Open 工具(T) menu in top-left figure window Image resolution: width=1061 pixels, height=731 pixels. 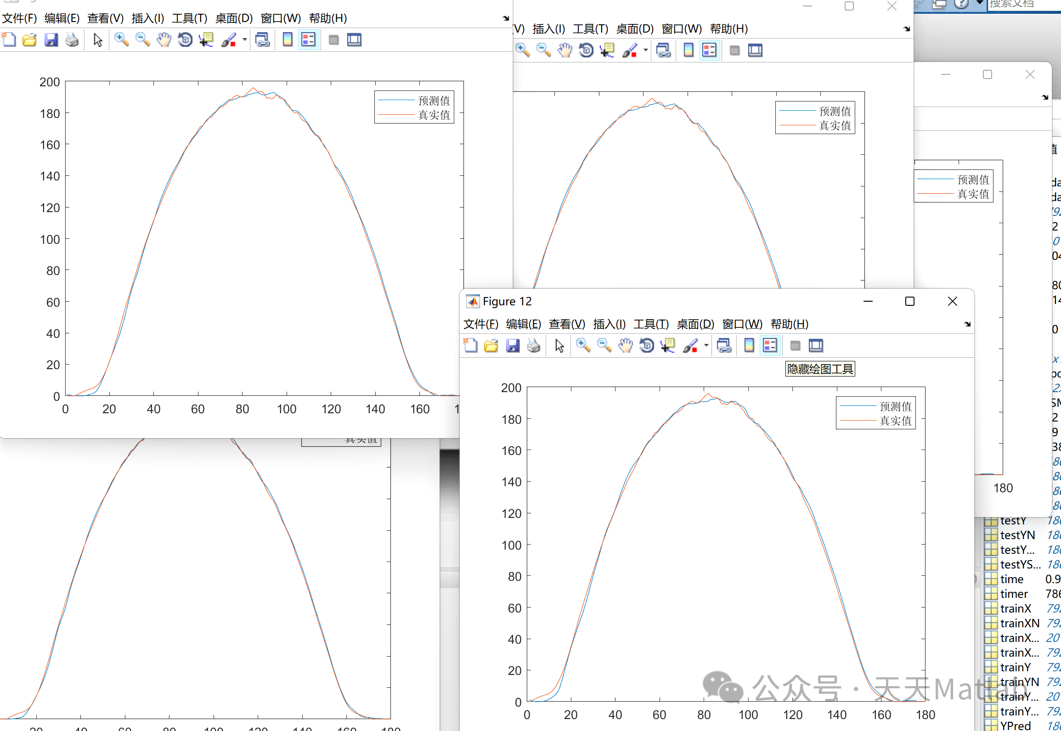point(189,18)
